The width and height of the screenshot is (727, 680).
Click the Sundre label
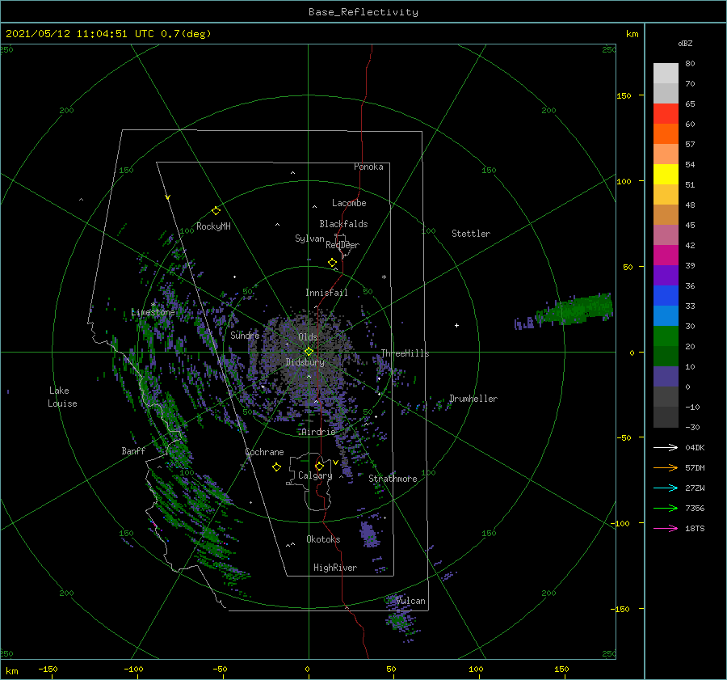click(245, 335)
